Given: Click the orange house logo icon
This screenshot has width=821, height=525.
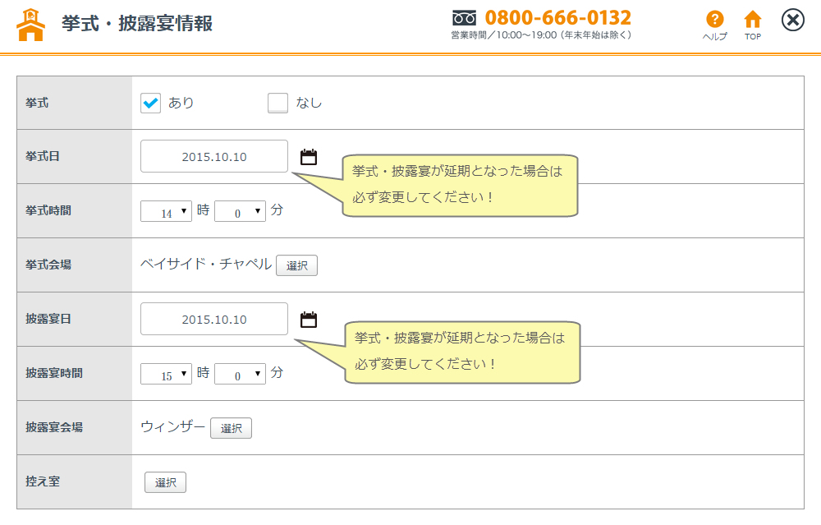Looking at the screenshot, I should click(x=31, y=25).
